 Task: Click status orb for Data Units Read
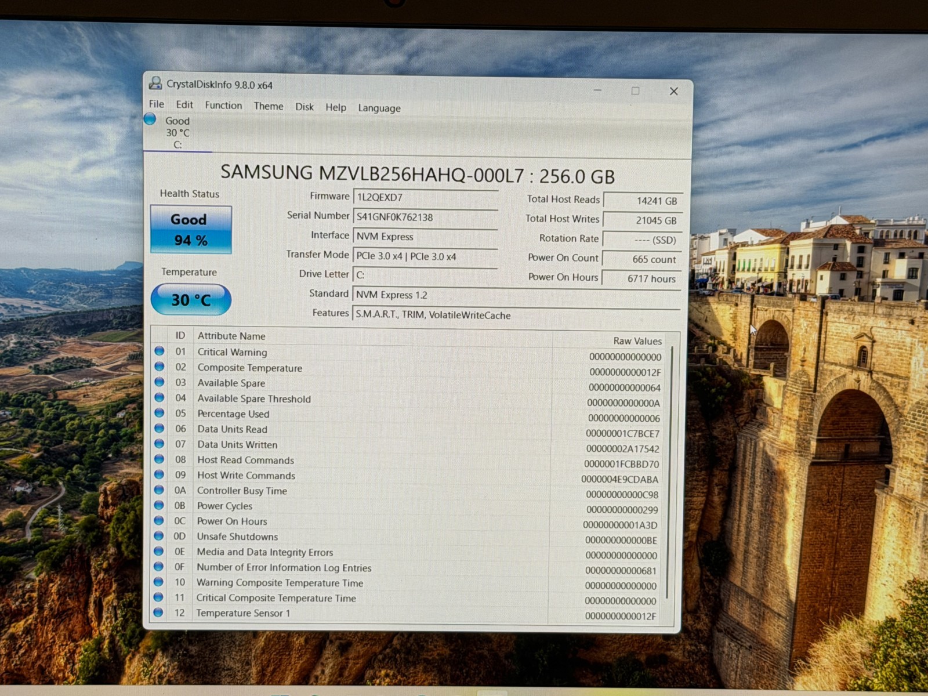(159, 428)
